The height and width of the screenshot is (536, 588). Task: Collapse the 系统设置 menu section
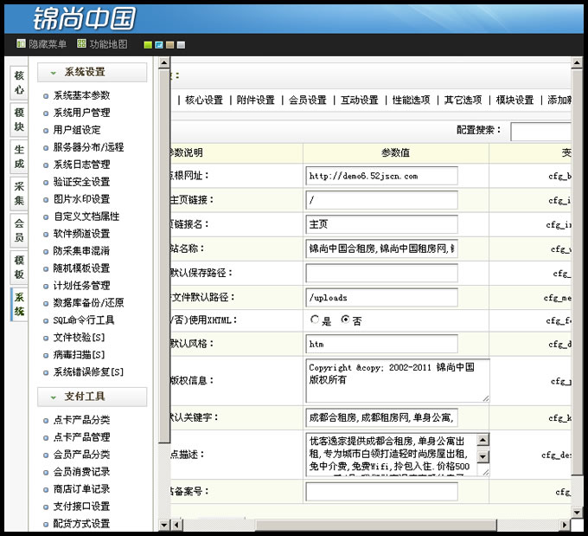(x=53, y=73)
